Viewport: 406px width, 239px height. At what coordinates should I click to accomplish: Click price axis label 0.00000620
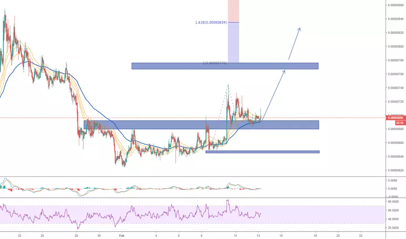396,170
